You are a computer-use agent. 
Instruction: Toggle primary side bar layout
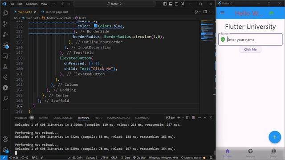click(165, 4)
